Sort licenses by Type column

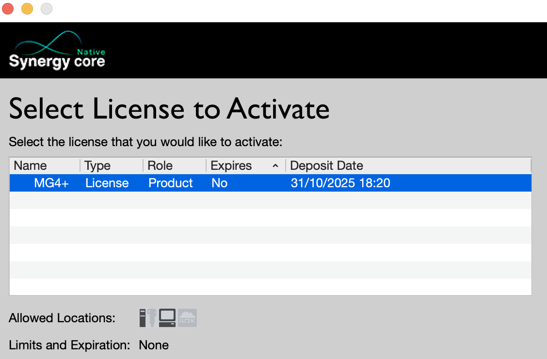[x=97, y=165]
